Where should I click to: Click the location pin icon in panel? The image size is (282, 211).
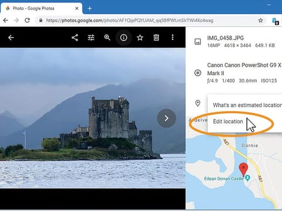pos(198,103)
